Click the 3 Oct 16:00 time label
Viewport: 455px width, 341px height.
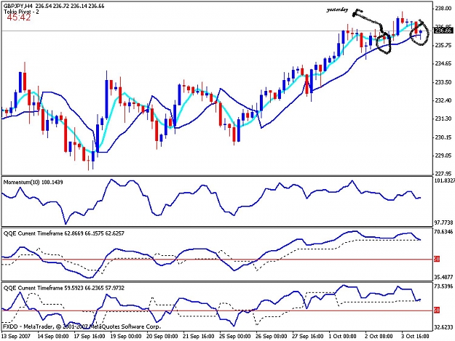pos(416,337)
